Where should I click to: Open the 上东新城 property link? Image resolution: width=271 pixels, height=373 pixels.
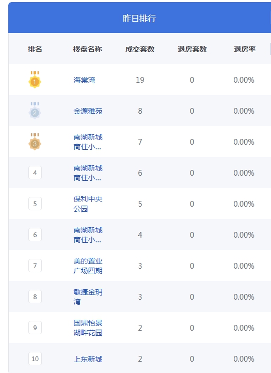(88, 359)
